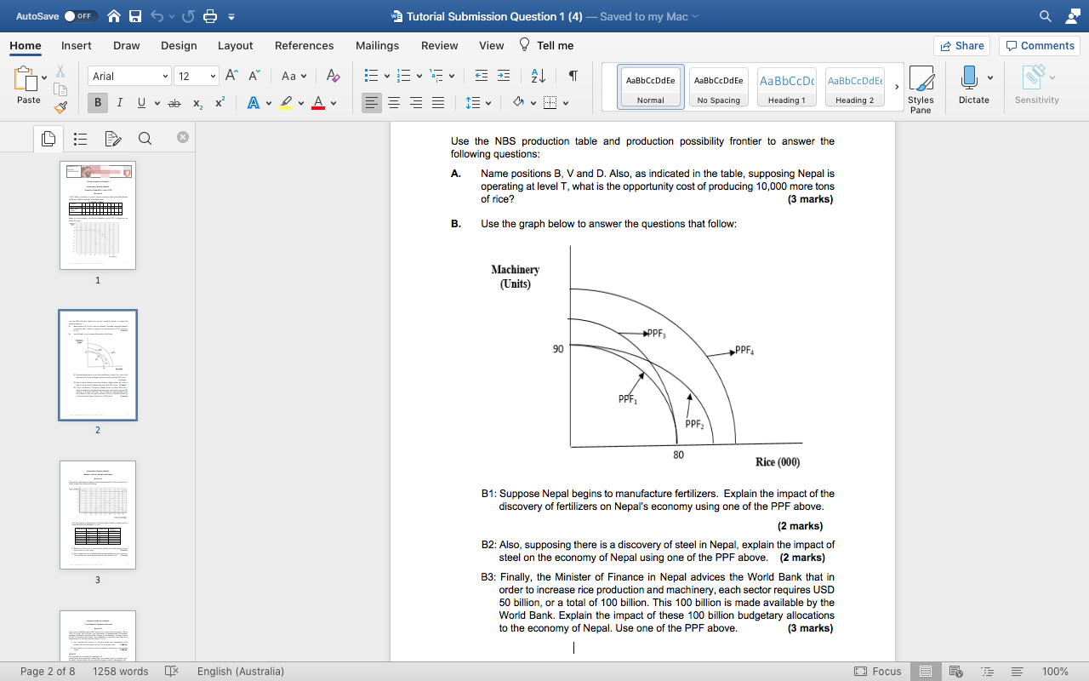Click the Search magnifier in title bar

[x=1046, y=16]
